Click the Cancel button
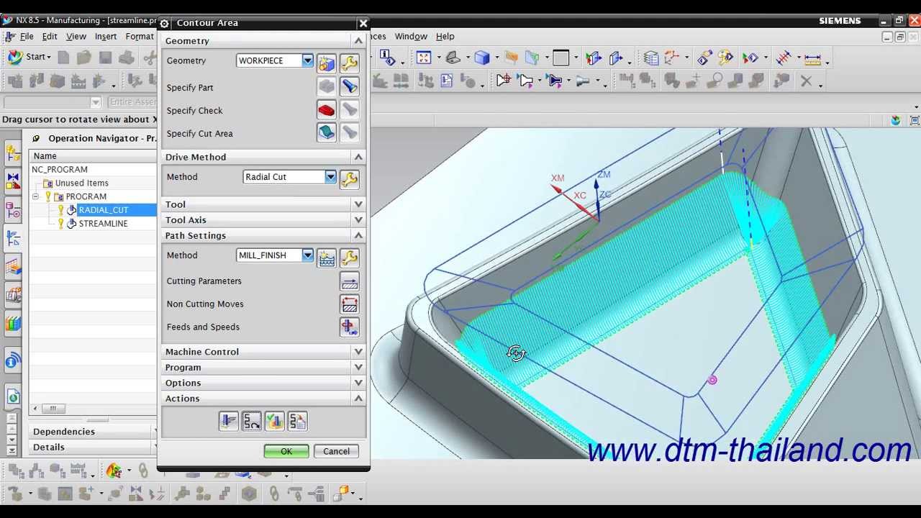This screenshot has width=921, height=518. tap(336, 451)
